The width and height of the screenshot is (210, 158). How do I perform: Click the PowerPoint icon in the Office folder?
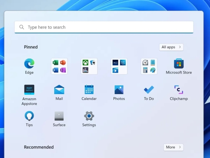tap(63, 62)
